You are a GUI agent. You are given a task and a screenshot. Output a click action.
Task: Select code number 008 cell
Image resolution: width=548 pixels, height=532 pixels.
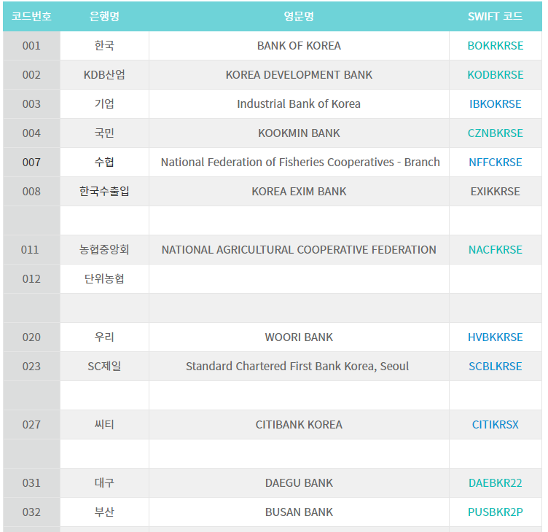click(31, 192)
